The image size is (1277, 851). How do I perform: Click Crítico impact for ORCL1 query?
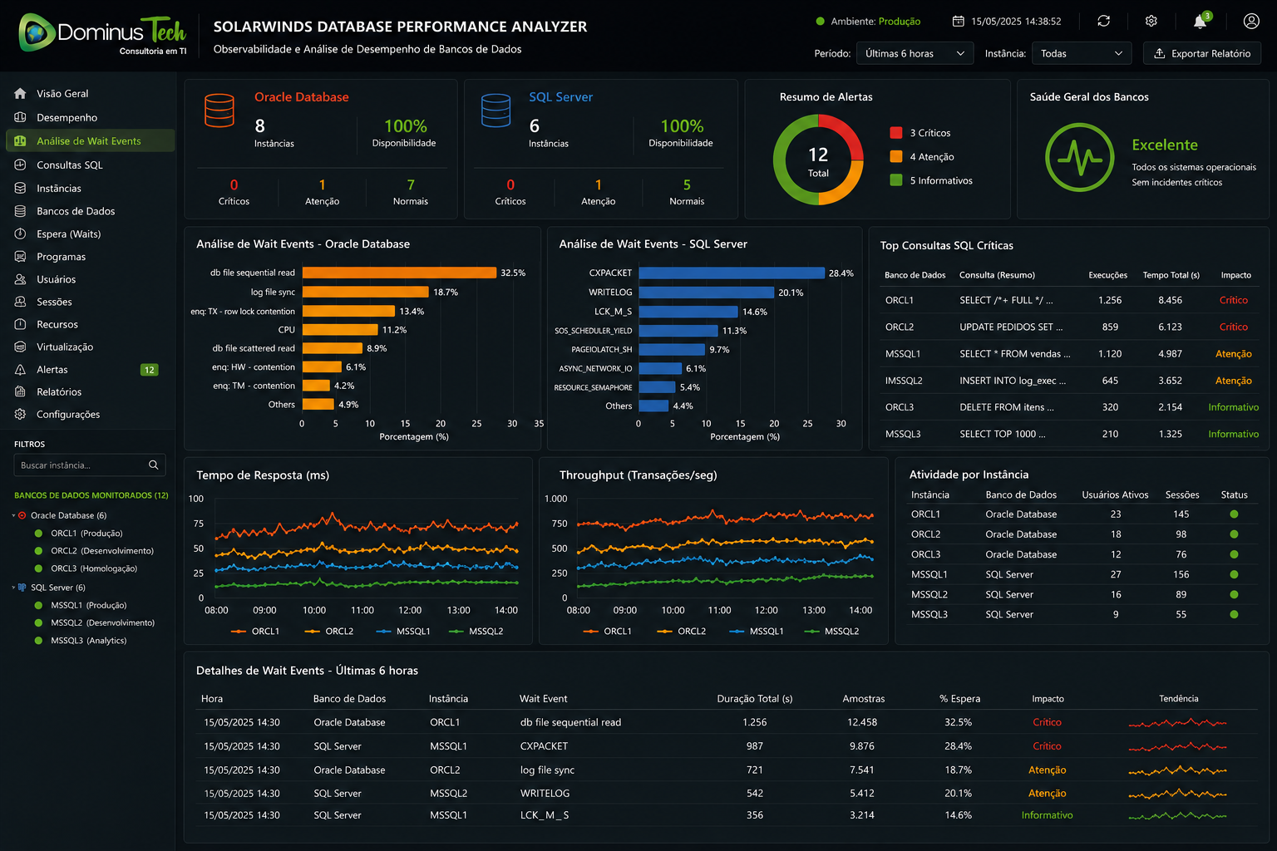1234,300
